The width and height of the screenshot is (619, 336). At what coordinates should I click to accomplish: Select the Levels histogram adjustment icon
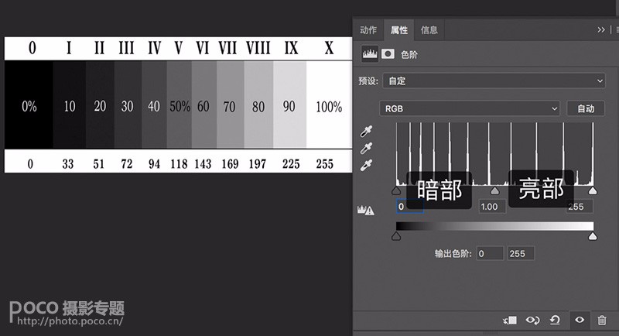[x=370, y=53]
